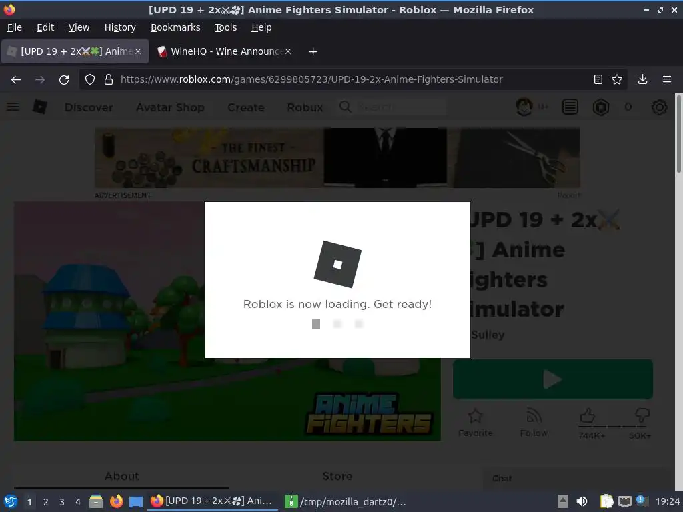The image size is (683, 512).
Task: Close the Anime Fighters Simulator tab
Action: point(137,51)
